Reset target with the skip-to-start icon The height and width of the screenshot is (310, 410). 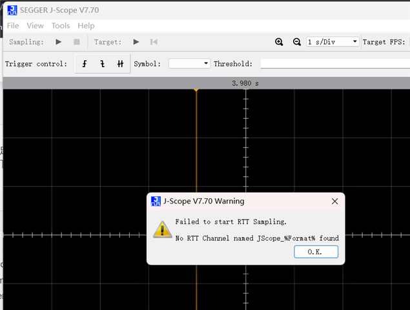pos(154,42)
